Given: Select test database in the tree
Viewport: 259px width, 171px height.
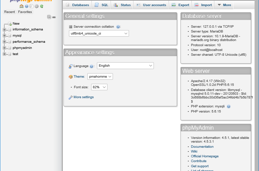Looking at the screenshot, I should pyautogui.click(x=15, y=54).
